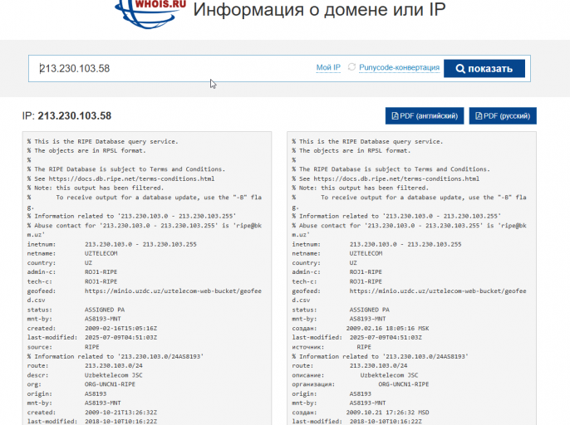Click the Информация о домене или IP title

tap(319, 9)
